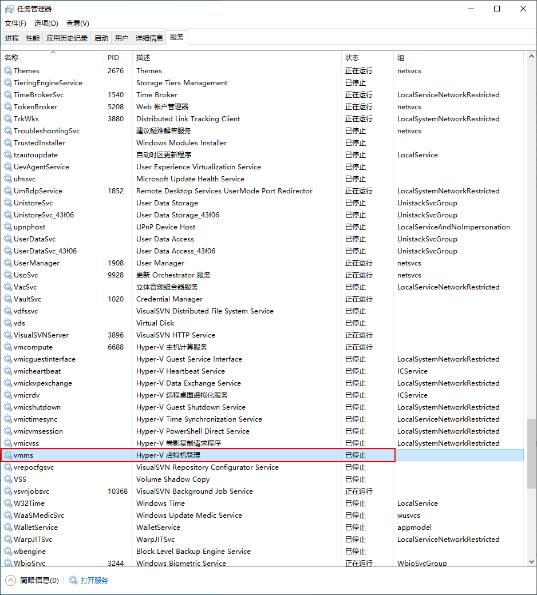Select the TrustedInstaller service row
Viewport: 537px width, 595px height.
point(172,142)
